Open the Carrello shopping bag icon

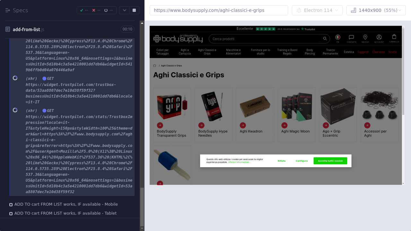tap(394, 37)
